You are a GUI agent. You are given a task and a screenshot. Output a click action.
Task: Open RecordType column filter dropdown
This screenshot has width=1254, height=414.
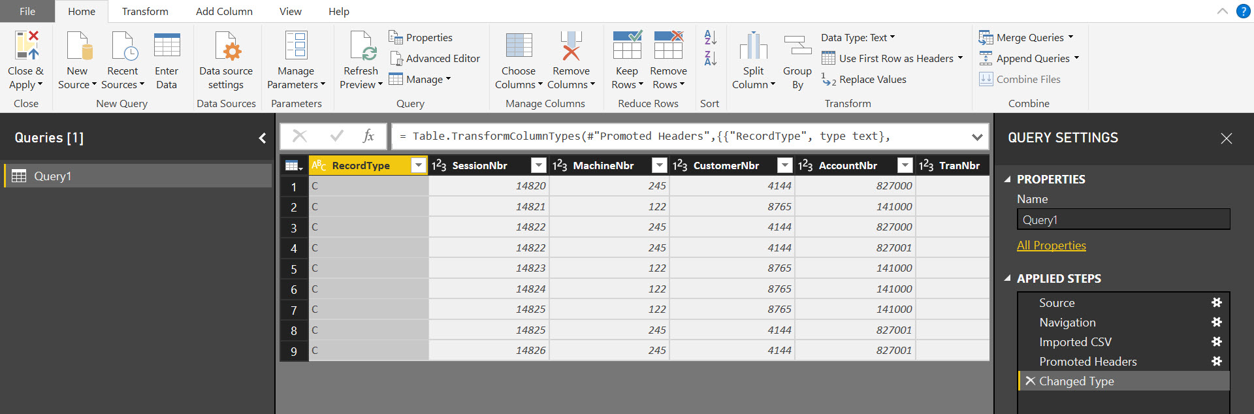[x=419, y=165]
